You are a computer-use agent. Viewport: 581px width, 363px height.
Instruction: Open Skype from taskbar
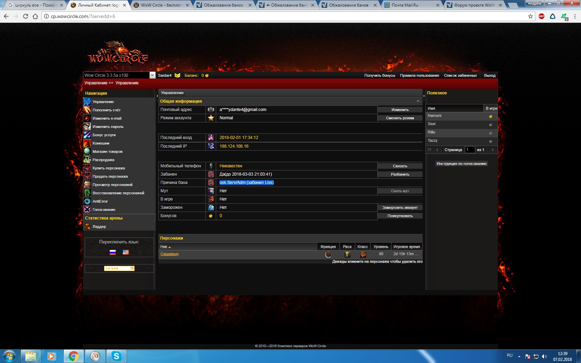[x=116, y=356]
